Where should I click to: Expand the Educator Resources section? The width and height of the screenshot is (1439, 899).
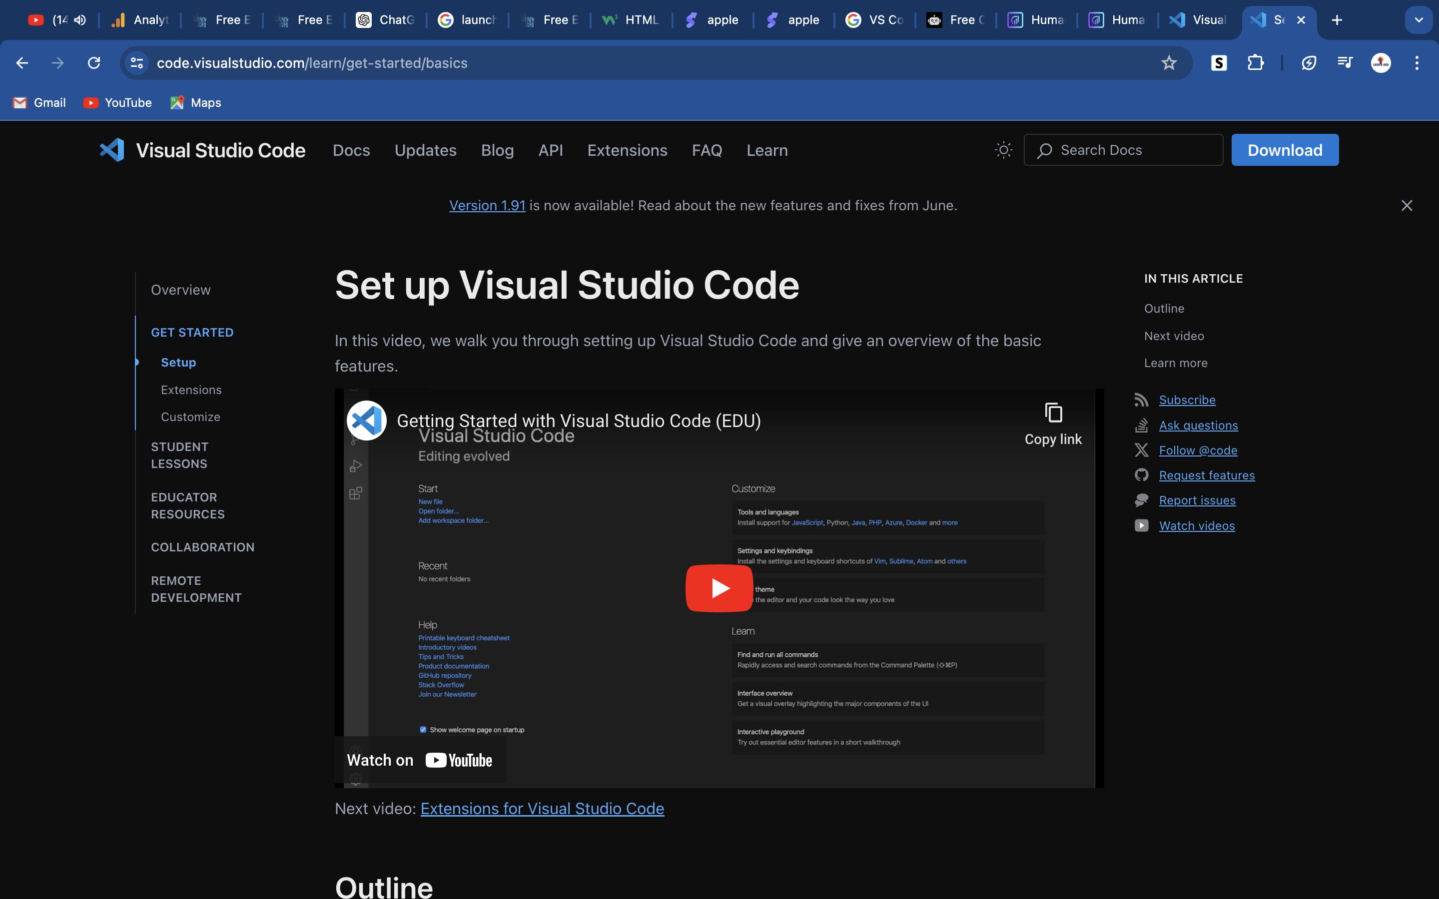(187, 505)
